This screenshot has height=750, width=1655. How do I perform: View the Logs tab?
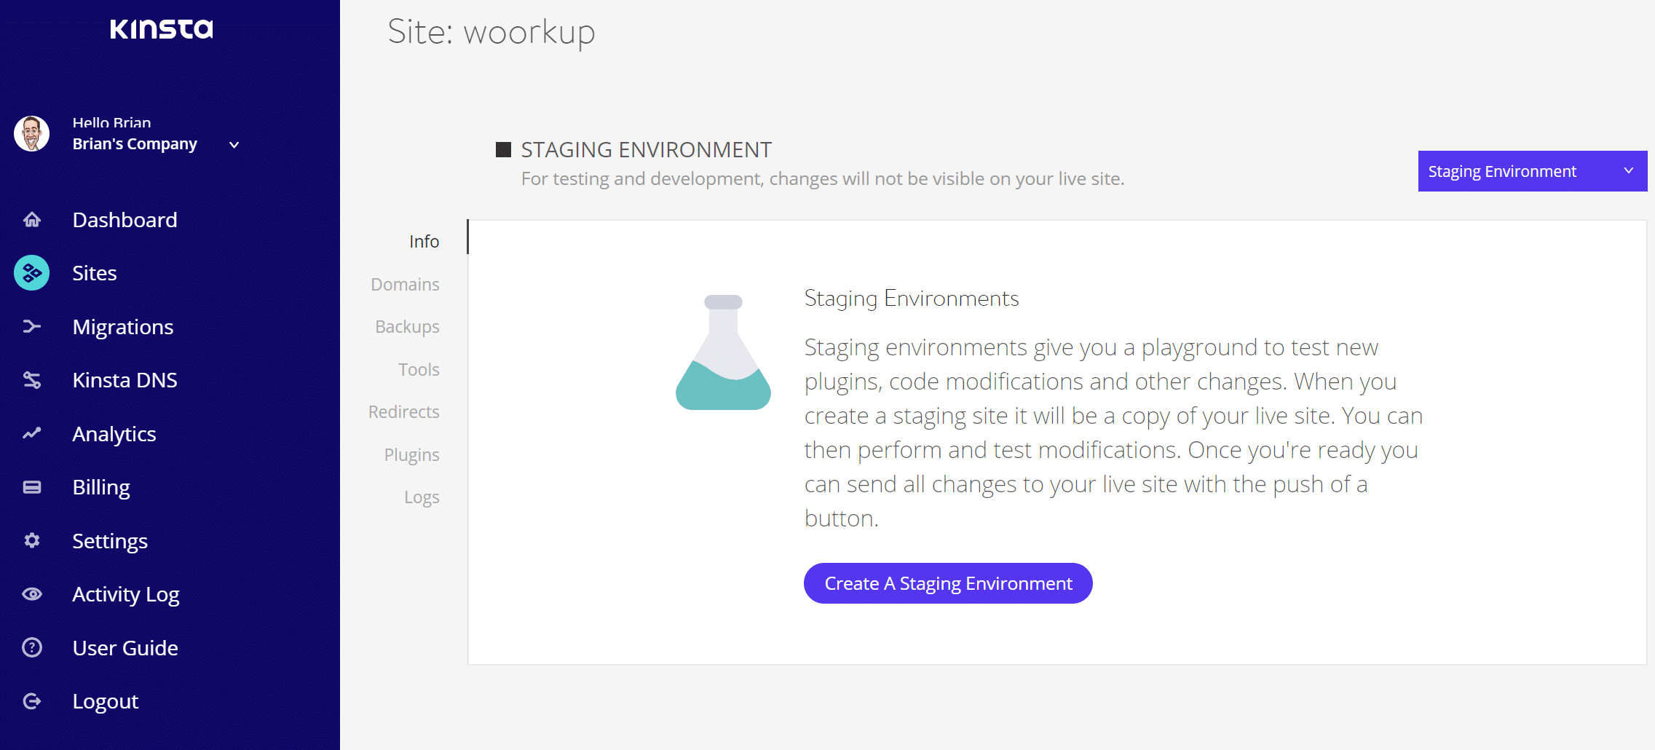422,497
